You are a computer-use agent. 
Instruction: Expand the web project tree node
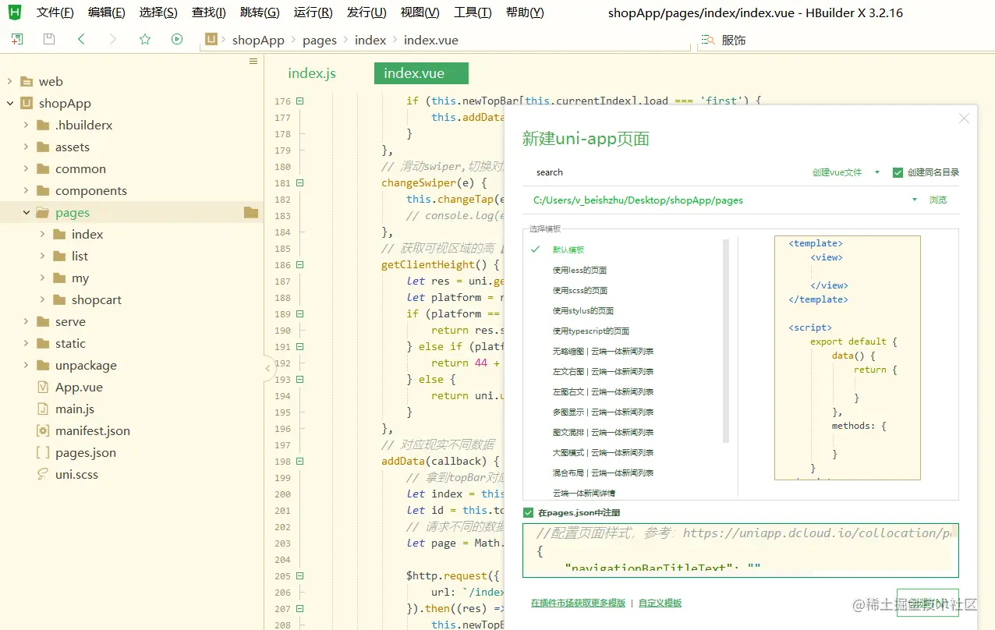10,81
